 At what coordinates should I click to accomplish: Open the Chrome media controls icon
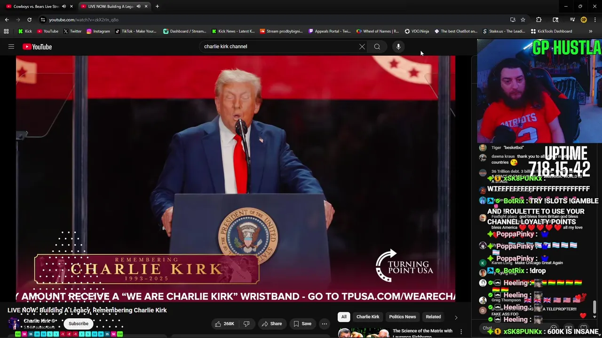[572, 20]
